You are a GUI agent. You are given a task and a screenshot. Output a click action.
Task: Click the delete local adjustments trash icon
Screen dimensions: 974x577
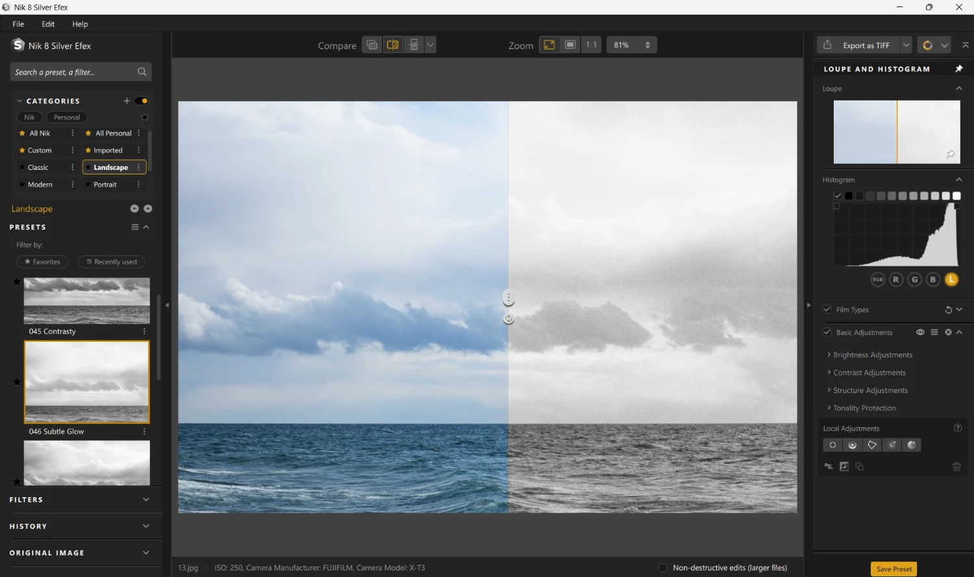point(956,466)
